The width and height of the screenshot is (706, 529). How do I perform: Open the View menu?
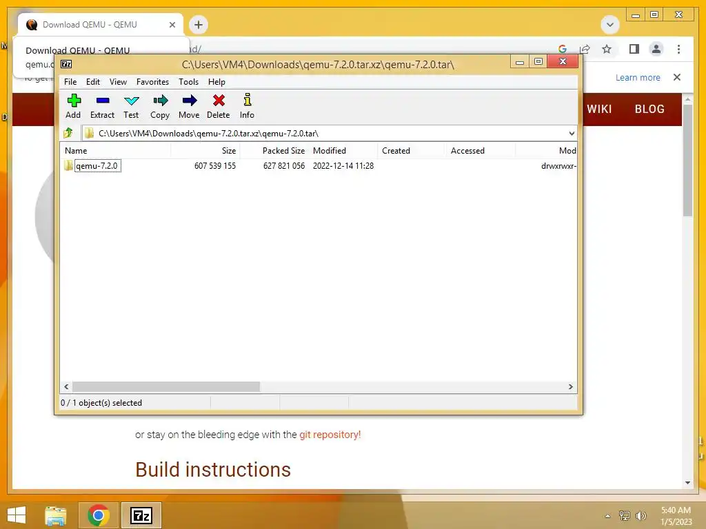point(118,81)
